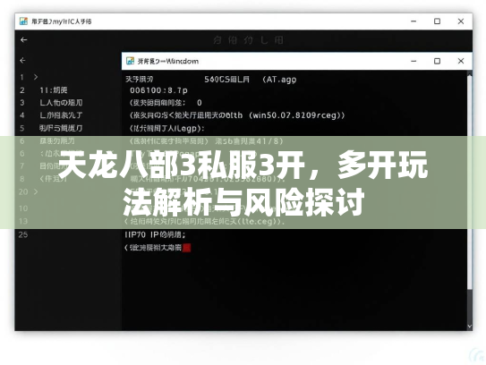Click the AT.agg text in header line
This screenshot has height=365, width=486.
(279, 80)
